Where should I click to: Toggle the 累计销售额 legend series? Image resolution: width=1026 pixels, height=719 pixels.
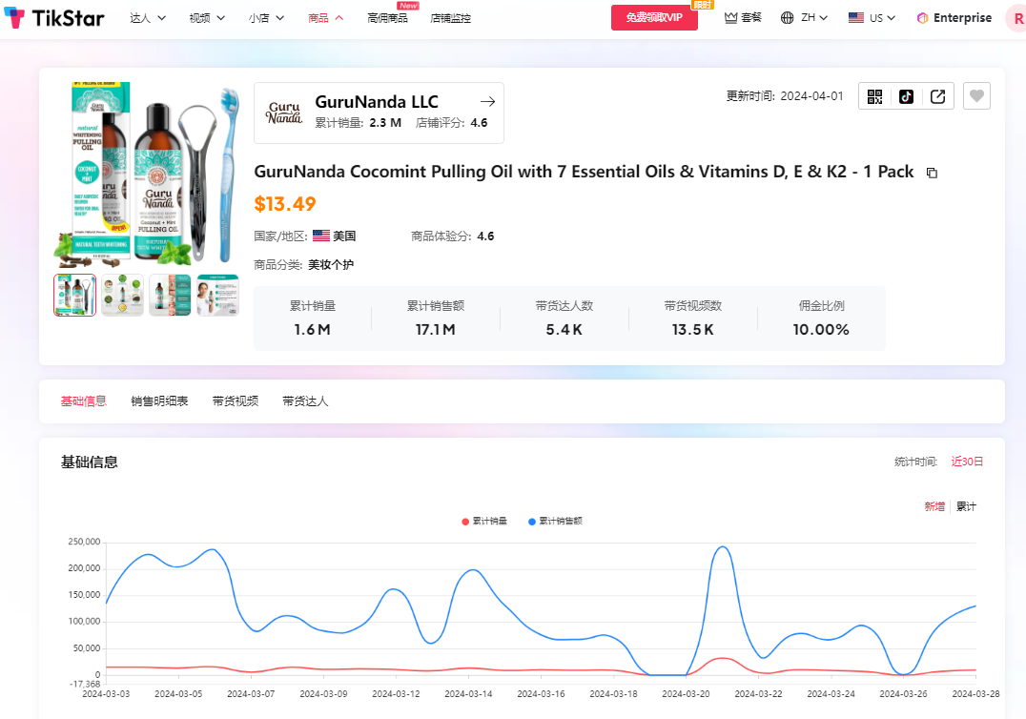(x=555, y=521)
